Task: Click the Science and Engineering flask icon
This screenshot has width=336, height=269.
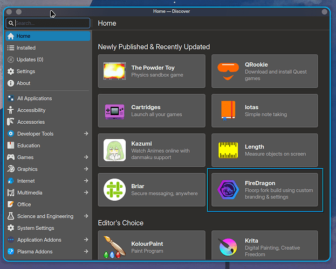Action: click(11, 216)
